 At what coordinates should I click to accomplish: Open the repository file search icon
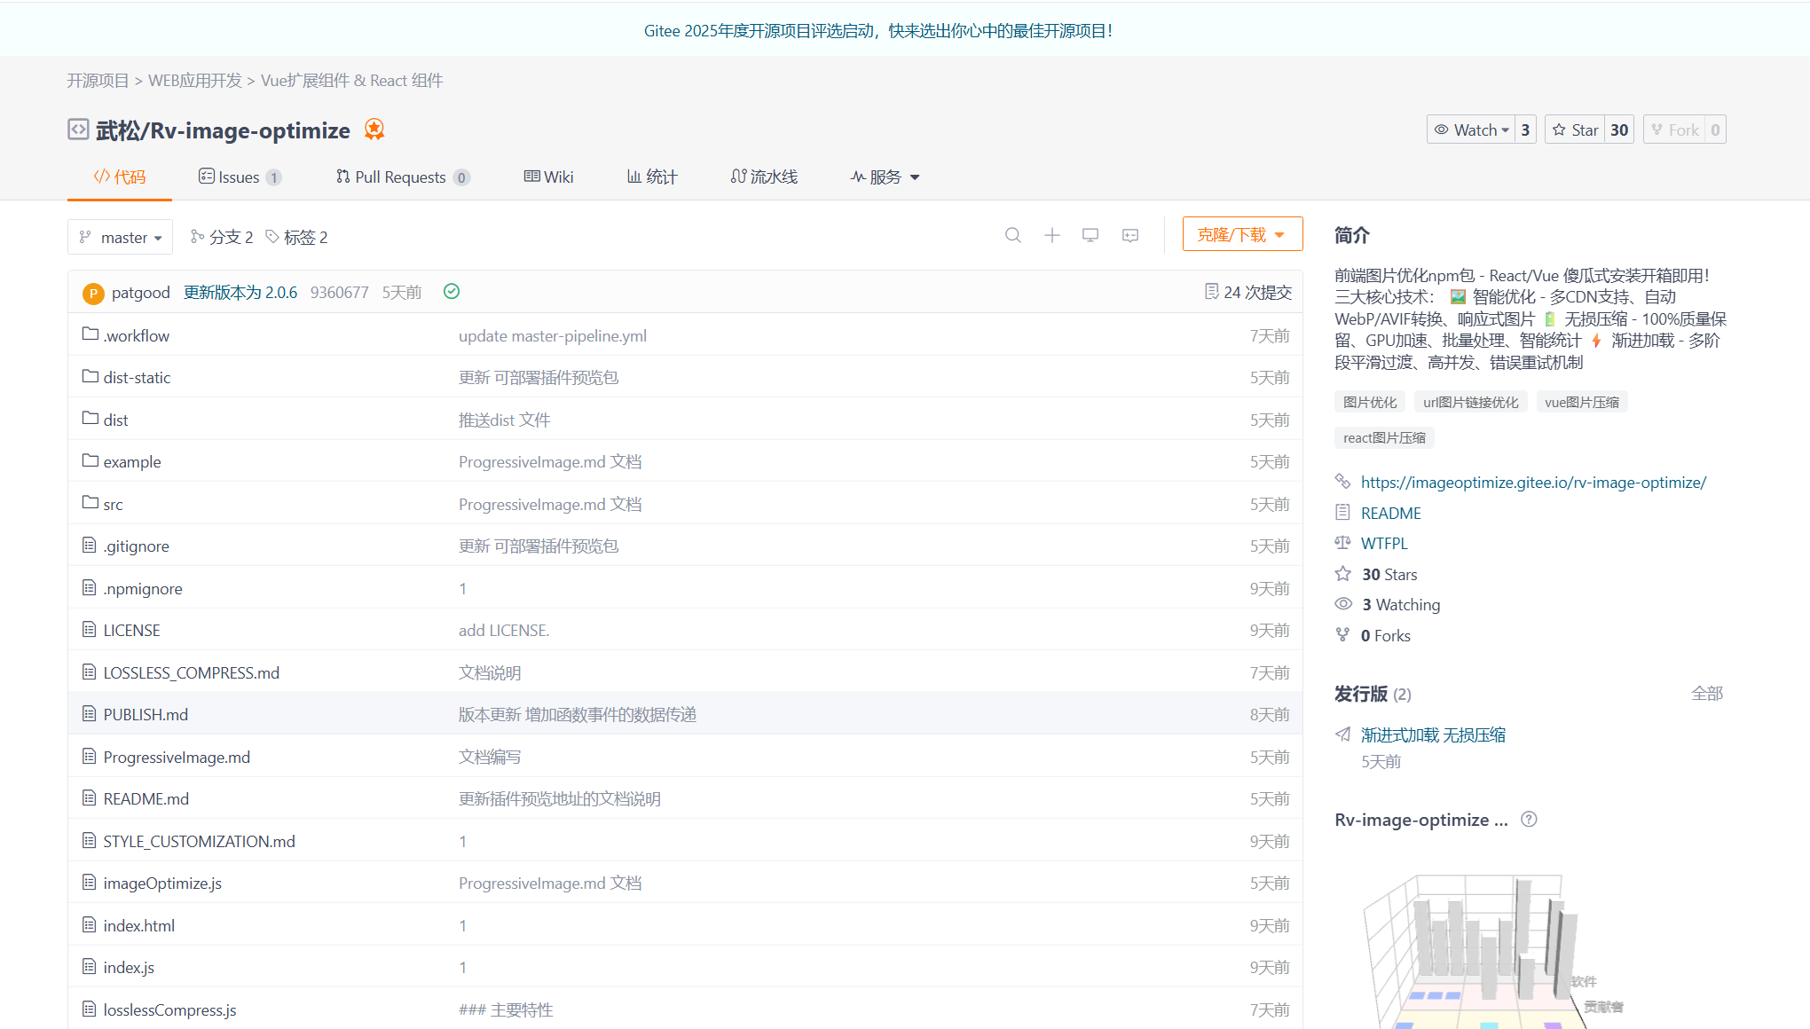pos(1013,235)
